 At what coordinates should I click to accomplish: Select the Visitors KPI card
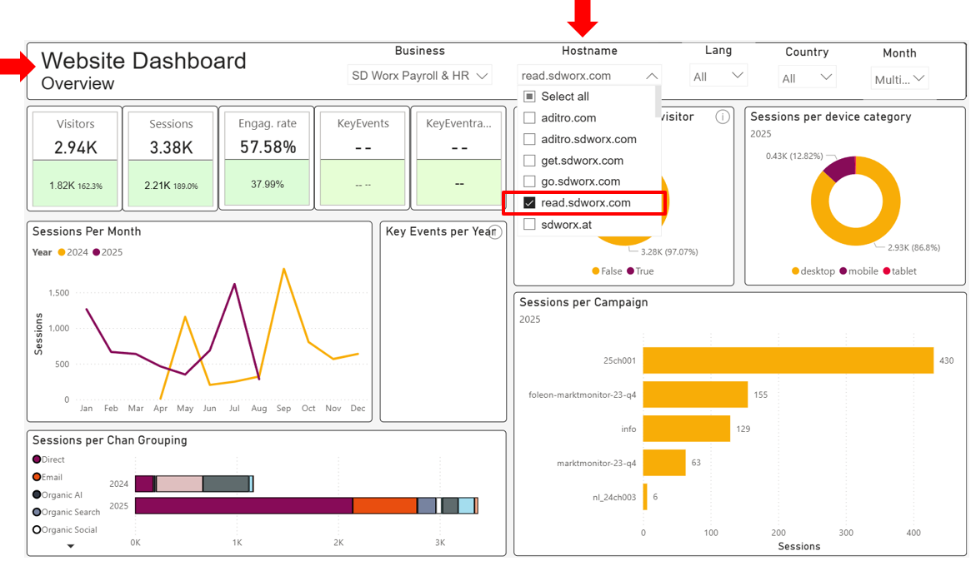[x=76, y=159]
